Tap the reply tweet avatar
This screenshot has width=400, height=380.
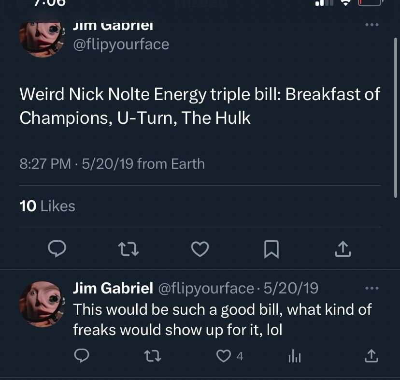43,299
